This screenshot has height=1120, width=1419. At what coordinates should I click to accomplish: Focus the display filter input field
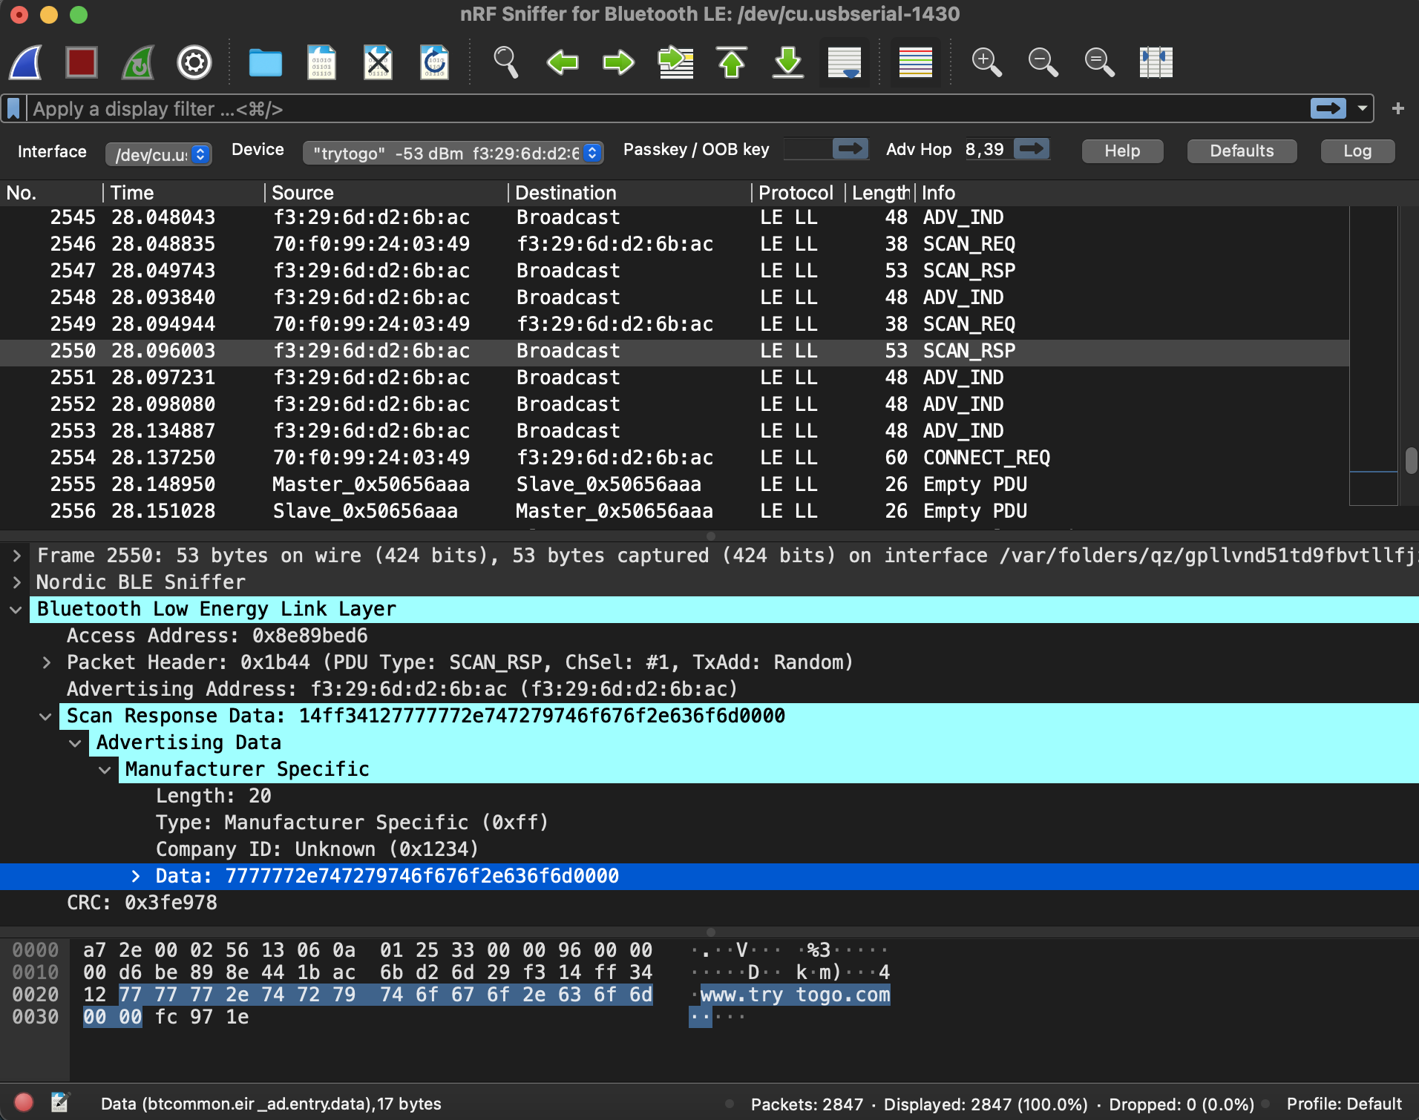tap(668, 109)
